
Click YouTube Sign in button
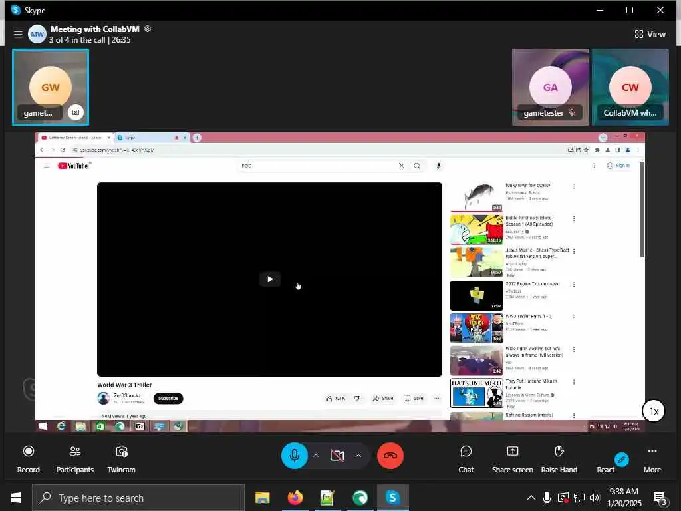click(x=618, y=166)
